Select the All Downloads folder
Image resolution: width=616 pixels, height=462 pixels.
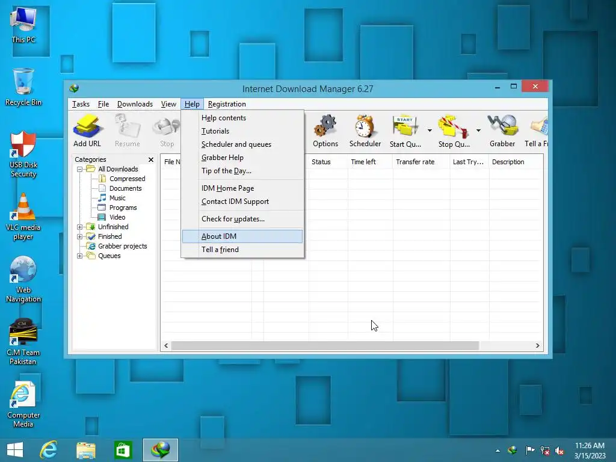(x=118, y=169)
